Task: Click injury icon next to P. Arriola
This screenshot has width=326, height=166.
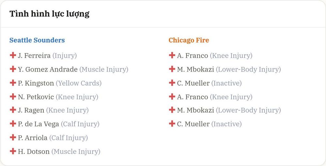Action: coord(13,137)
